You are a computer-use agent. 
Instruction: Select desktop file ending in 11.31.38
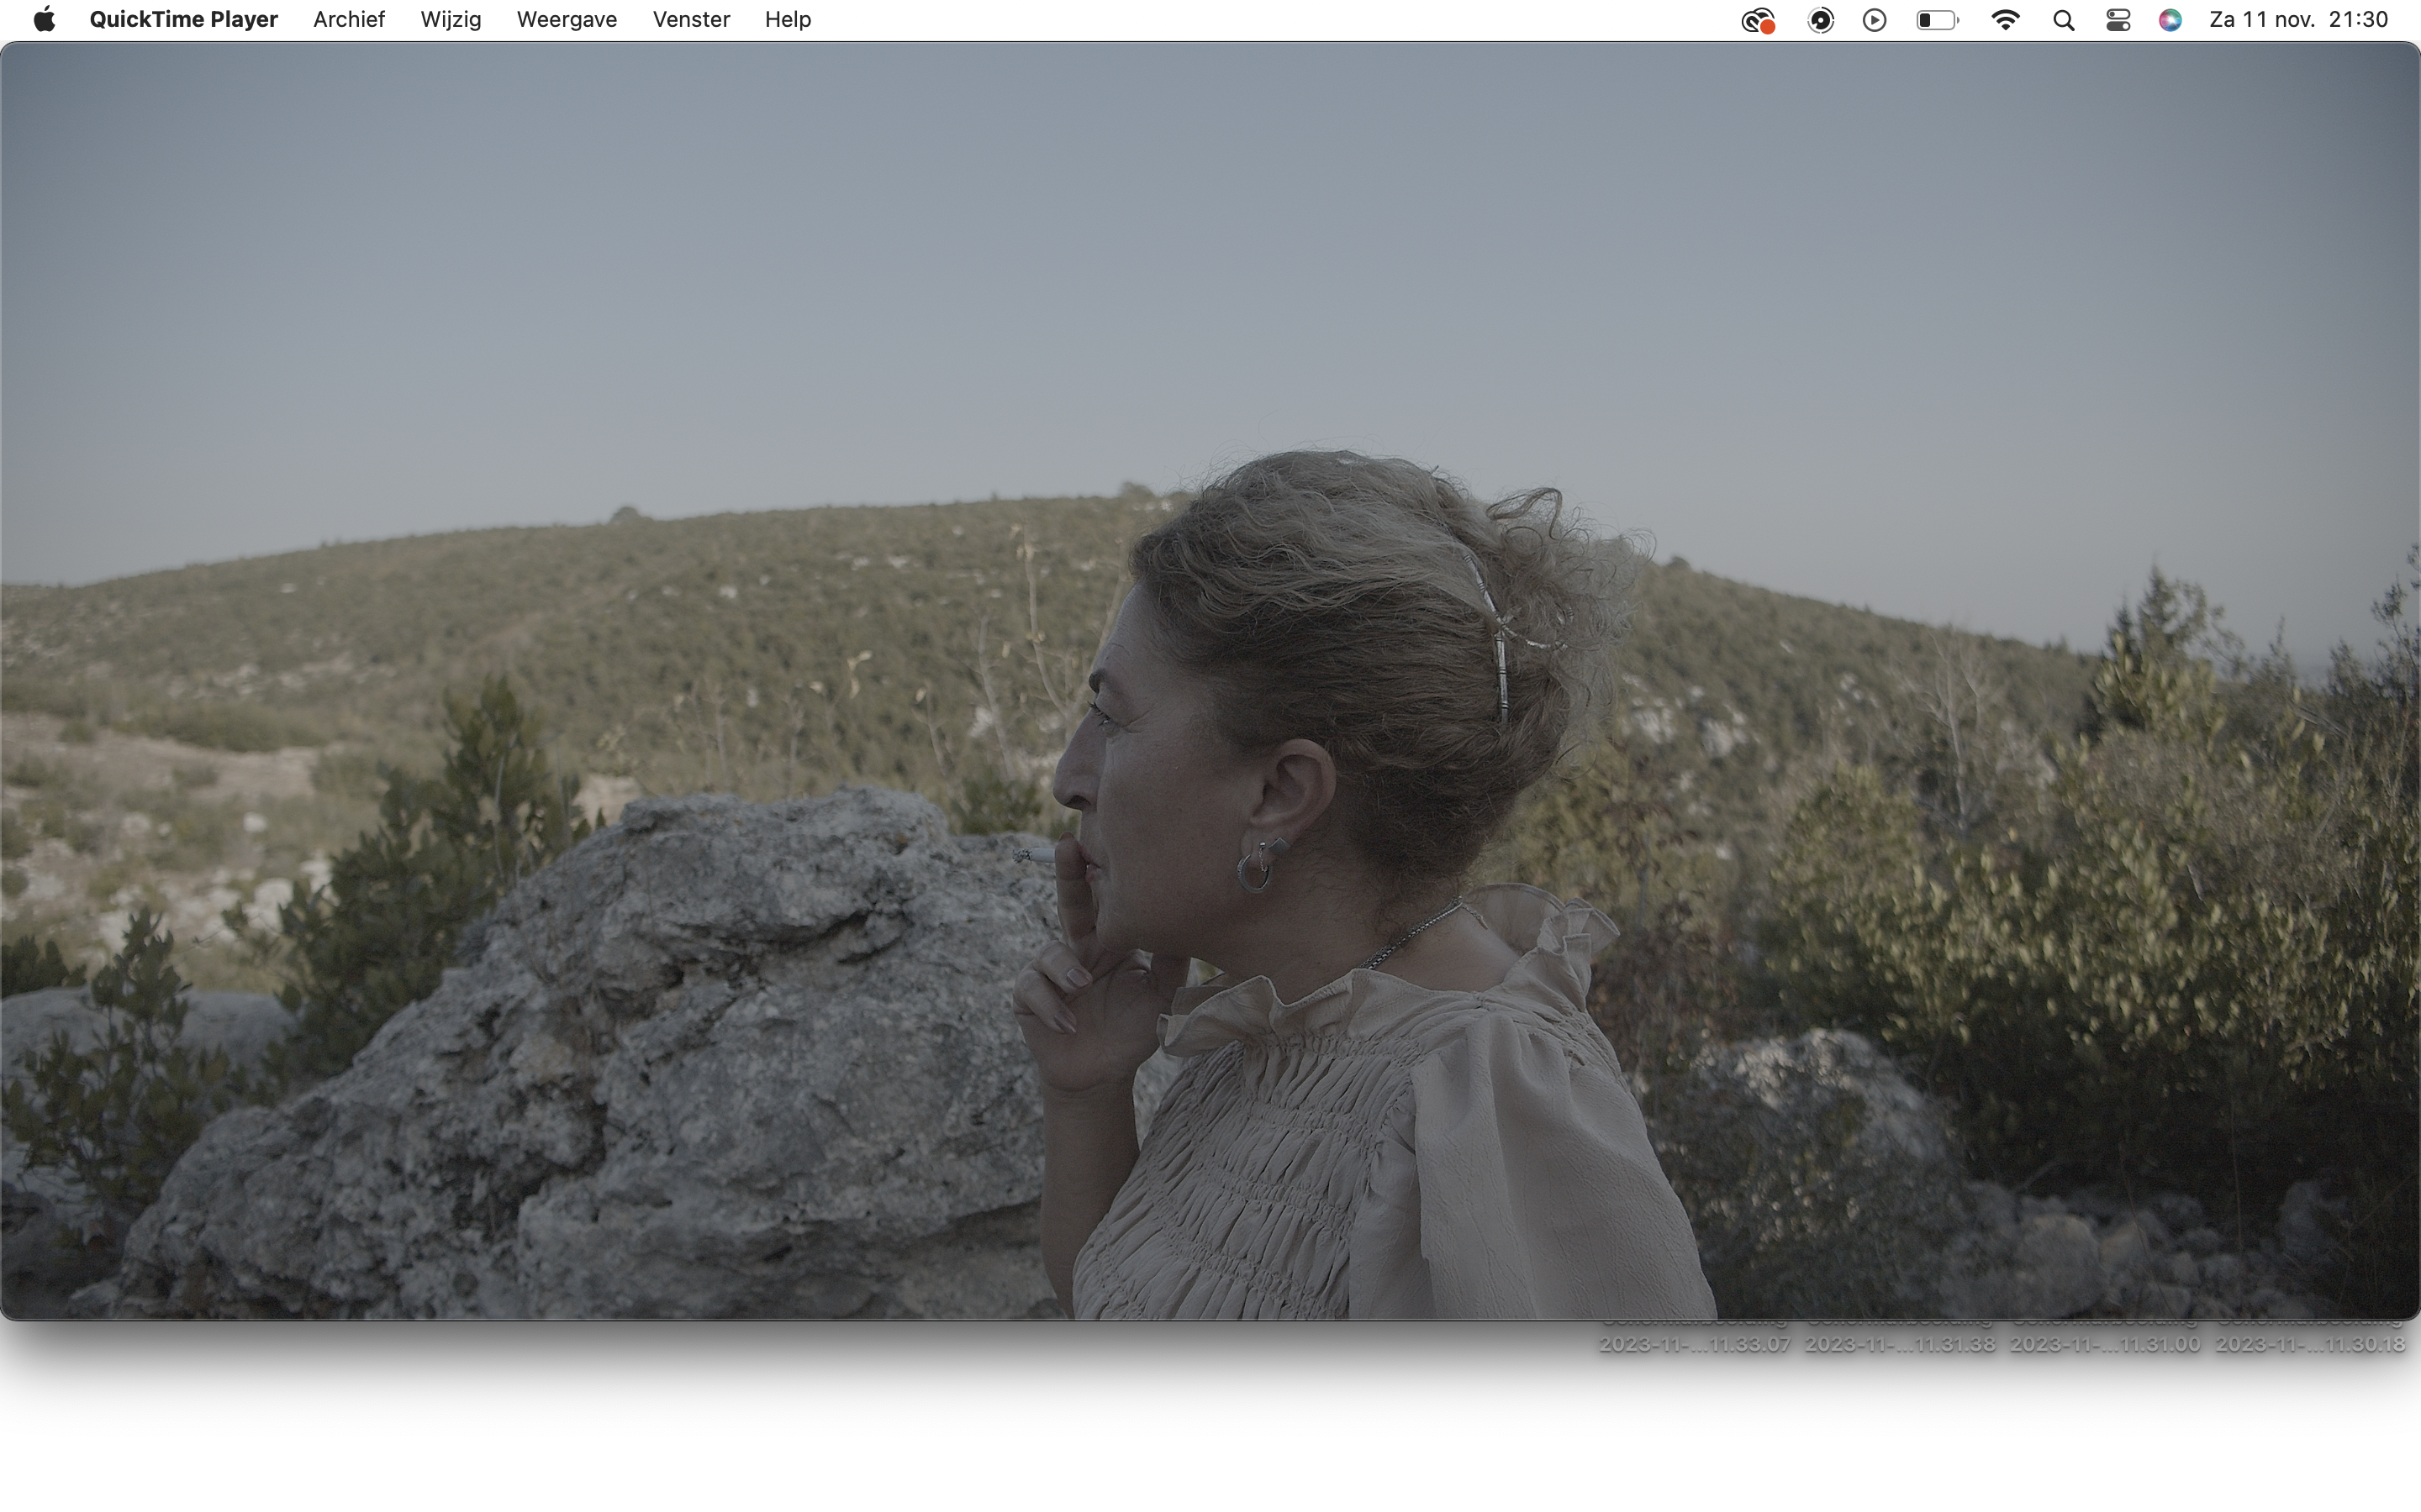tap(1899, 1343)
